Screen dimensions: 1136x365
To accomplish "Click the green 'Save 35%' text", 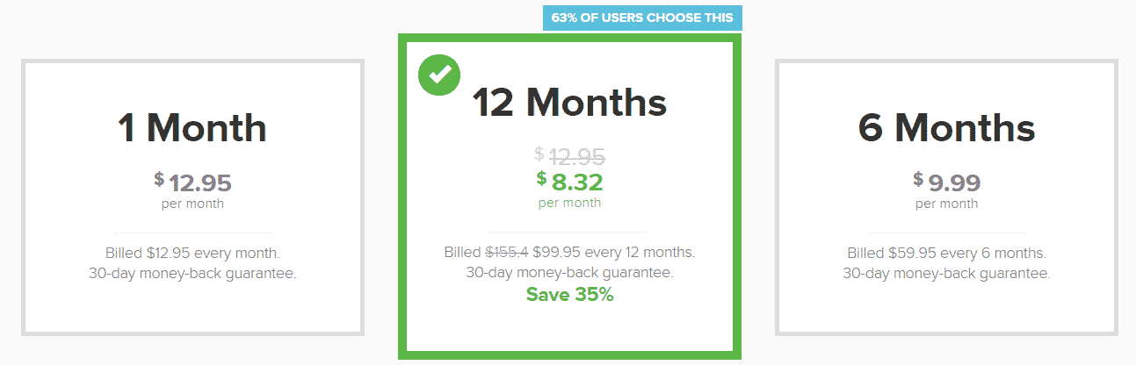I will (x=569, y=295).
